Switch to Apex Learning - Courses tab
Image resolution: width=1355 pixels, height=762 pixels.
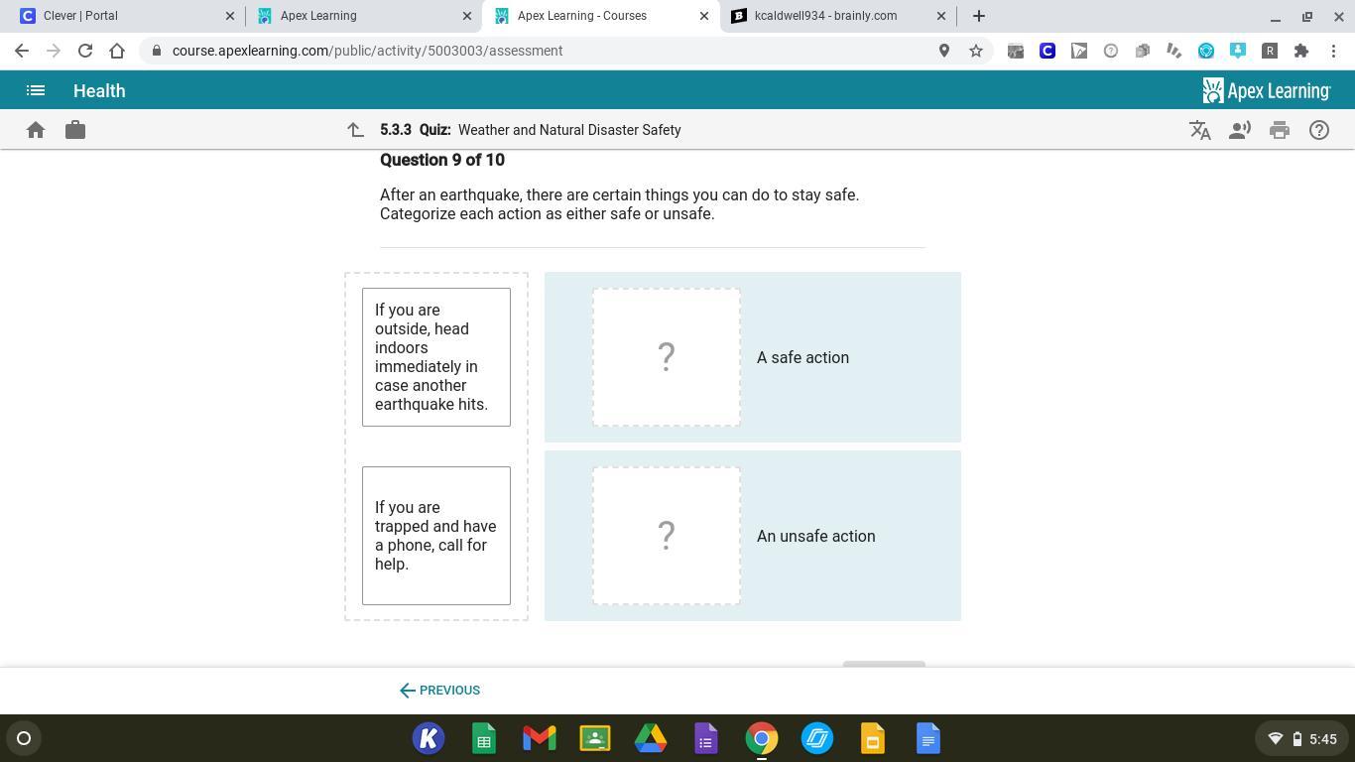[600, 16]
